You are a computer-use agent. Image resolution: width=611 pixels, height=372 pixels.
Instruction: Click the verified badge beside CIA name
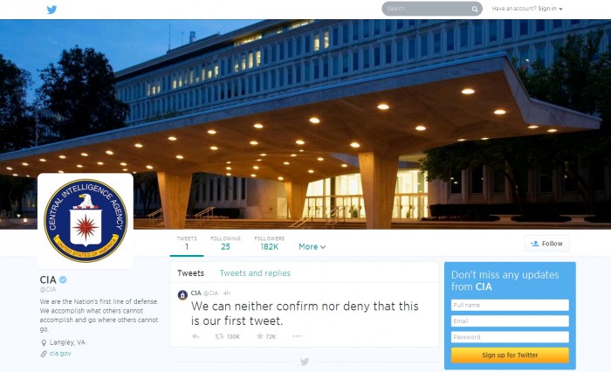tap(63, 279)
